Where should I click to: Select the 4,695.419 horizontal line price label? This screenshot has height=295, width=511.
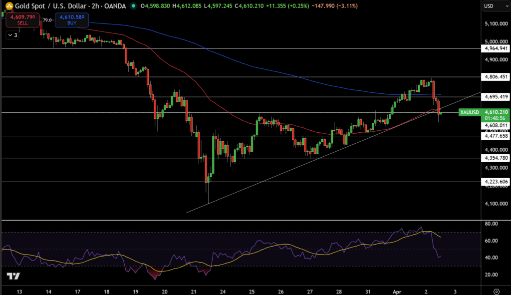(496, 96)
